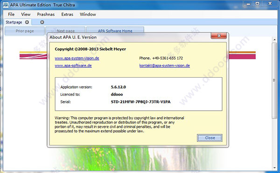Click the kontakt@apa-system-vision.de email link
The height and width of the screenshot is (173, 280).
[164, 66]
